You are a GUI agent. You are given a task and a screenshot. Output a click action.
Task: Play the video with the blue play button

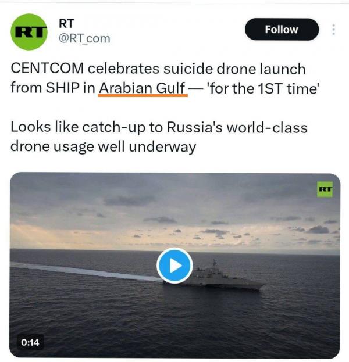[174, 266]
